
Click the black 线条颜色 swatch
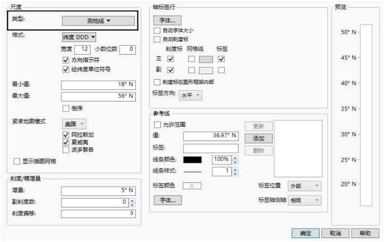point(192,160)
